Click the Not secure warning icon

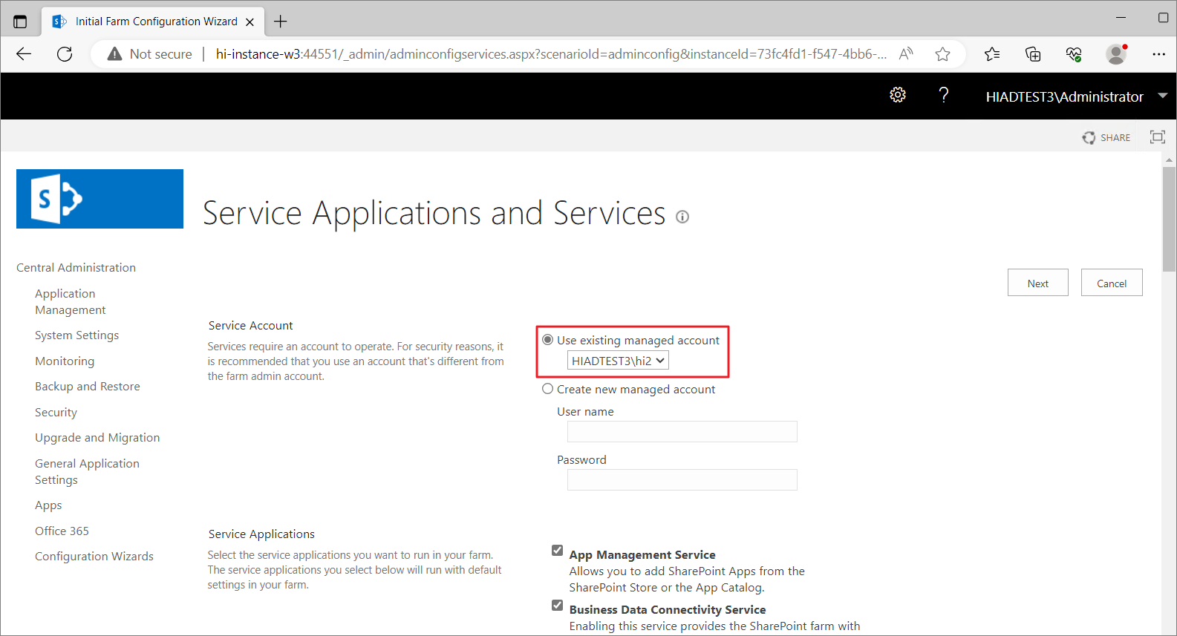(114, 53)
